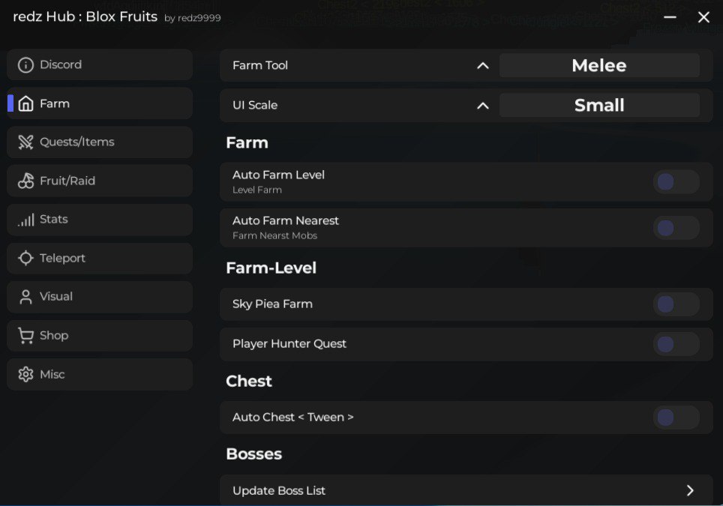Minimize the redz Hub window

point(670,17)
